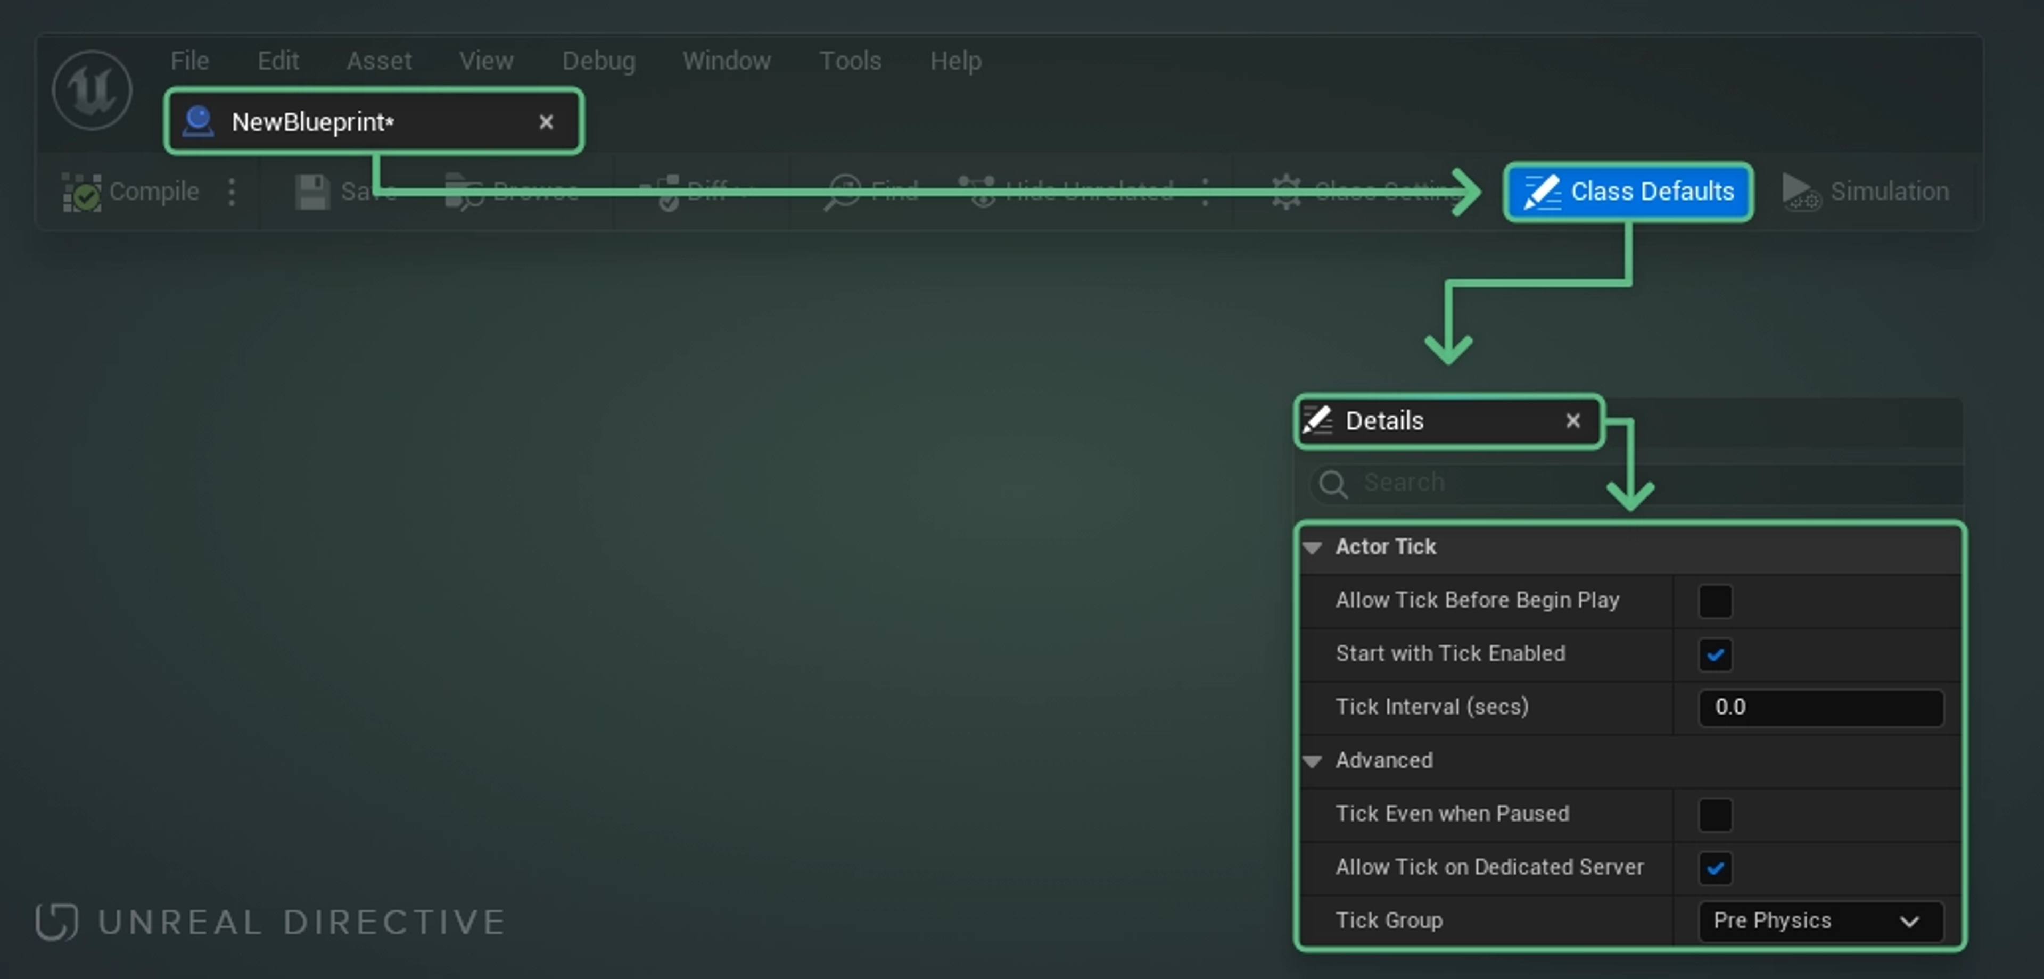
Task: Select the NewBlueprint tab
Action: pyautogui.click(x=312, y=122)
